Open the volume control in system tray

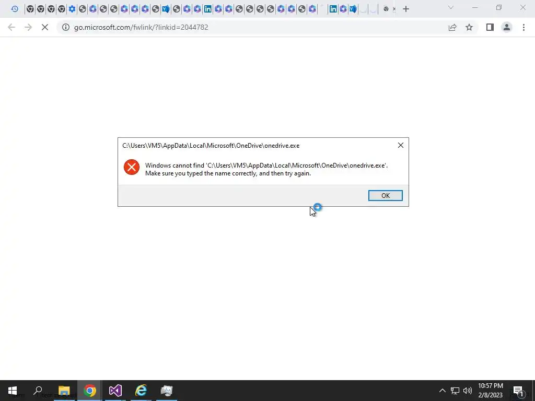click(x=468, y=391)
